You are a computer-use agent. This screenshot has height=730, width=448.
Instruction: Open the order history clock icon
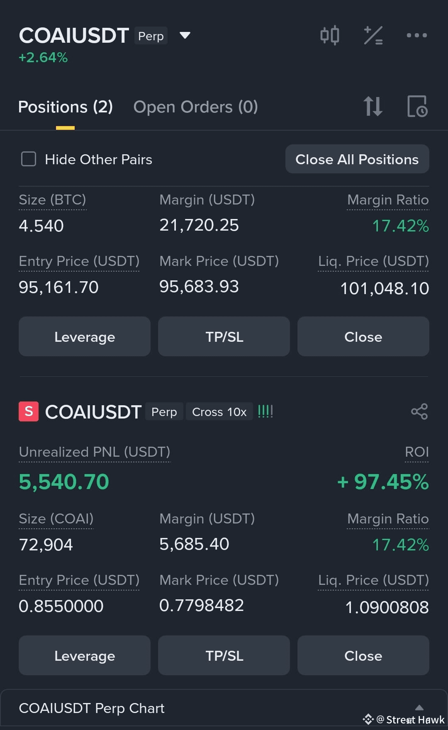tap(417, 107)
